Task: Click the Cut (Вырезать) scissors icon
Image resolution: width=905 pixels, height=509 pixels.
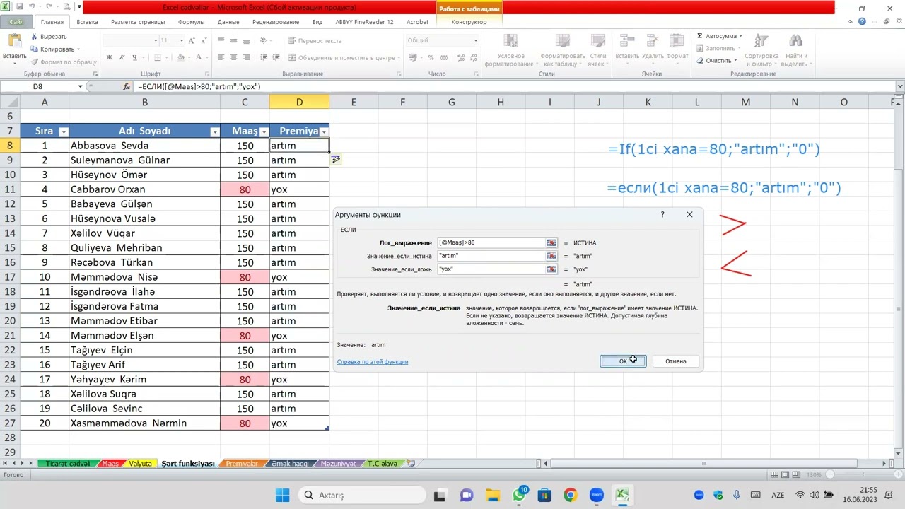Action: point(35,36)
